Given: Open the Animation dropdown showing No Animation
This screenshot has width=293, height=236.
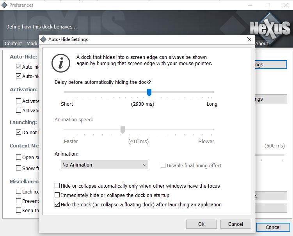Looking at the screenshot, I should click(x=105, y=165).
